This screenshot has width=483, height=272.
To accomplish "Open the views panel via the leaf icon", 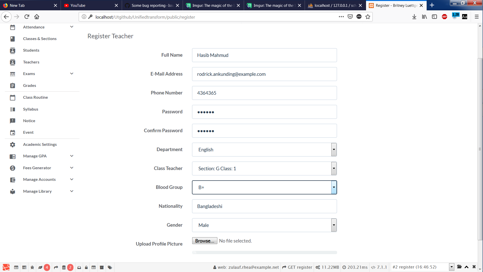I will (40, 267).
